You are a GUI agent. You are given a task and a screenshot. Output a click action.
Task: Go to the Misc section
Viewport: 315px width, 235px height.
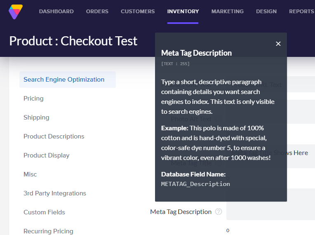[x=30, y=174]
